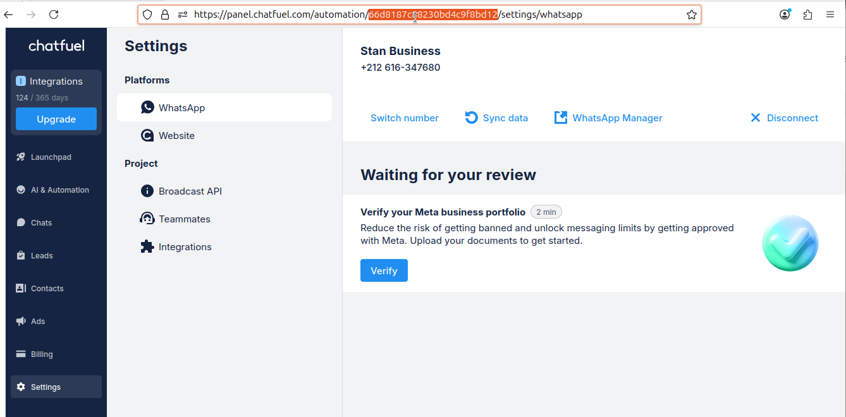Select WhatsApp platform settings

coord(181,108)
